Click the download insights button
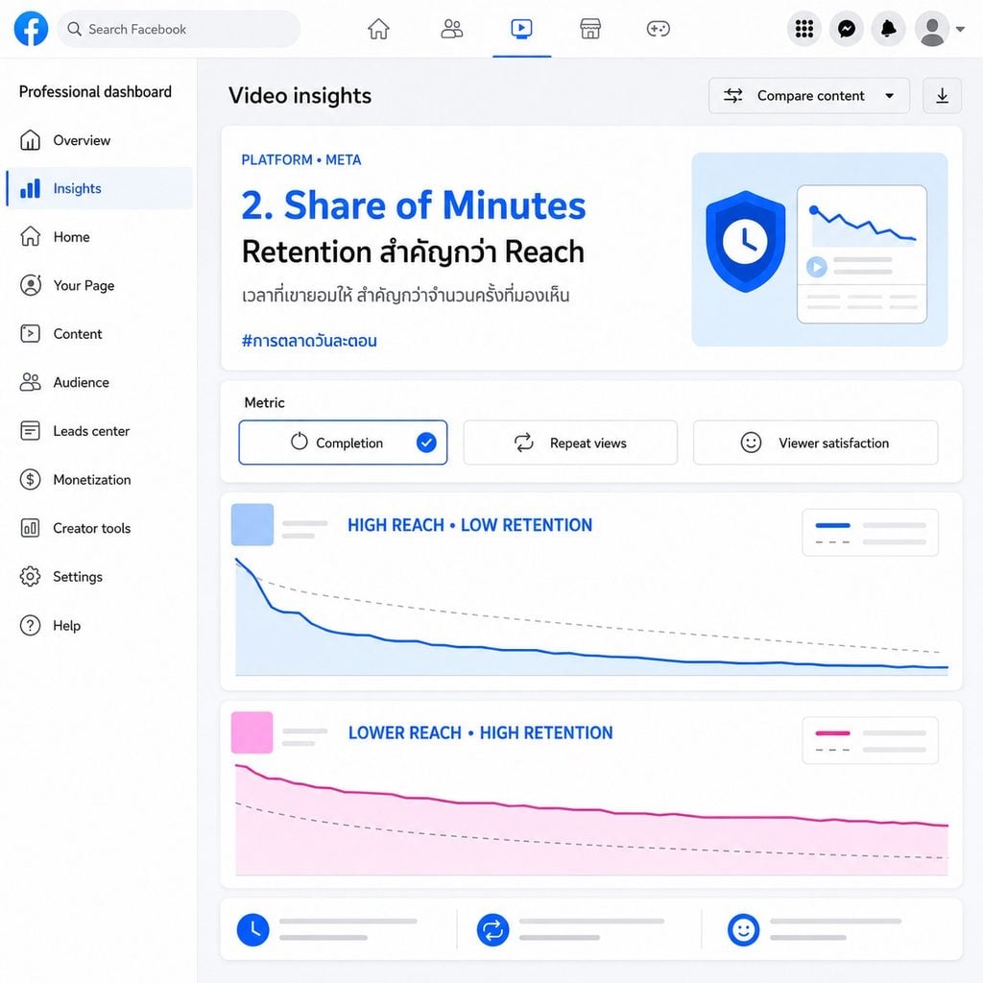983x983 pixels. coord(942,96)
